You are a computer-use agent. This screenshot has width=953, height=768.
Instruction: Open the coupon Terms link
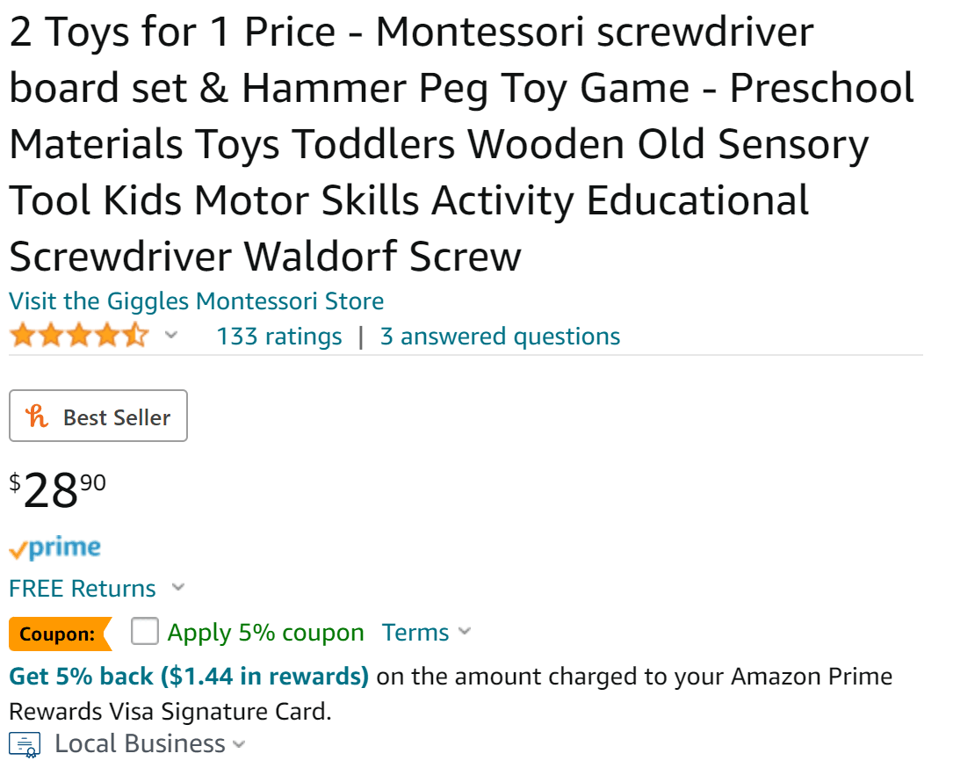click(x=415, y=633)
